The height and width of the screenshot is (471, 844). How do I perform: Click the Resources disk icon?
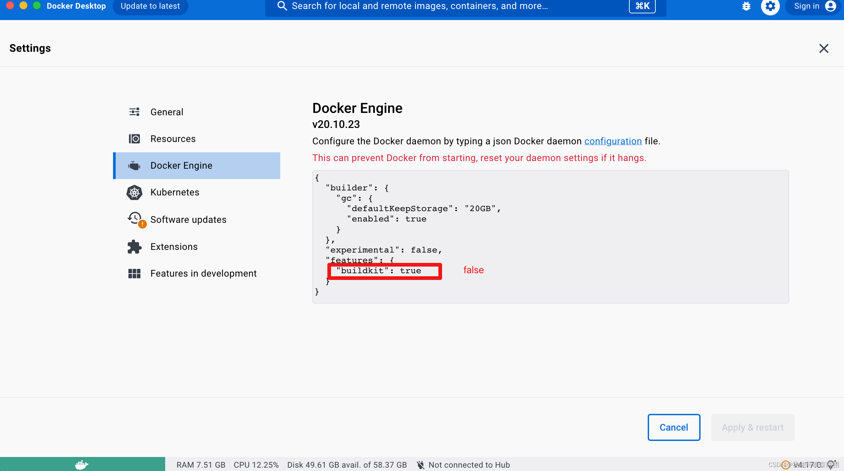coord(134,139)
